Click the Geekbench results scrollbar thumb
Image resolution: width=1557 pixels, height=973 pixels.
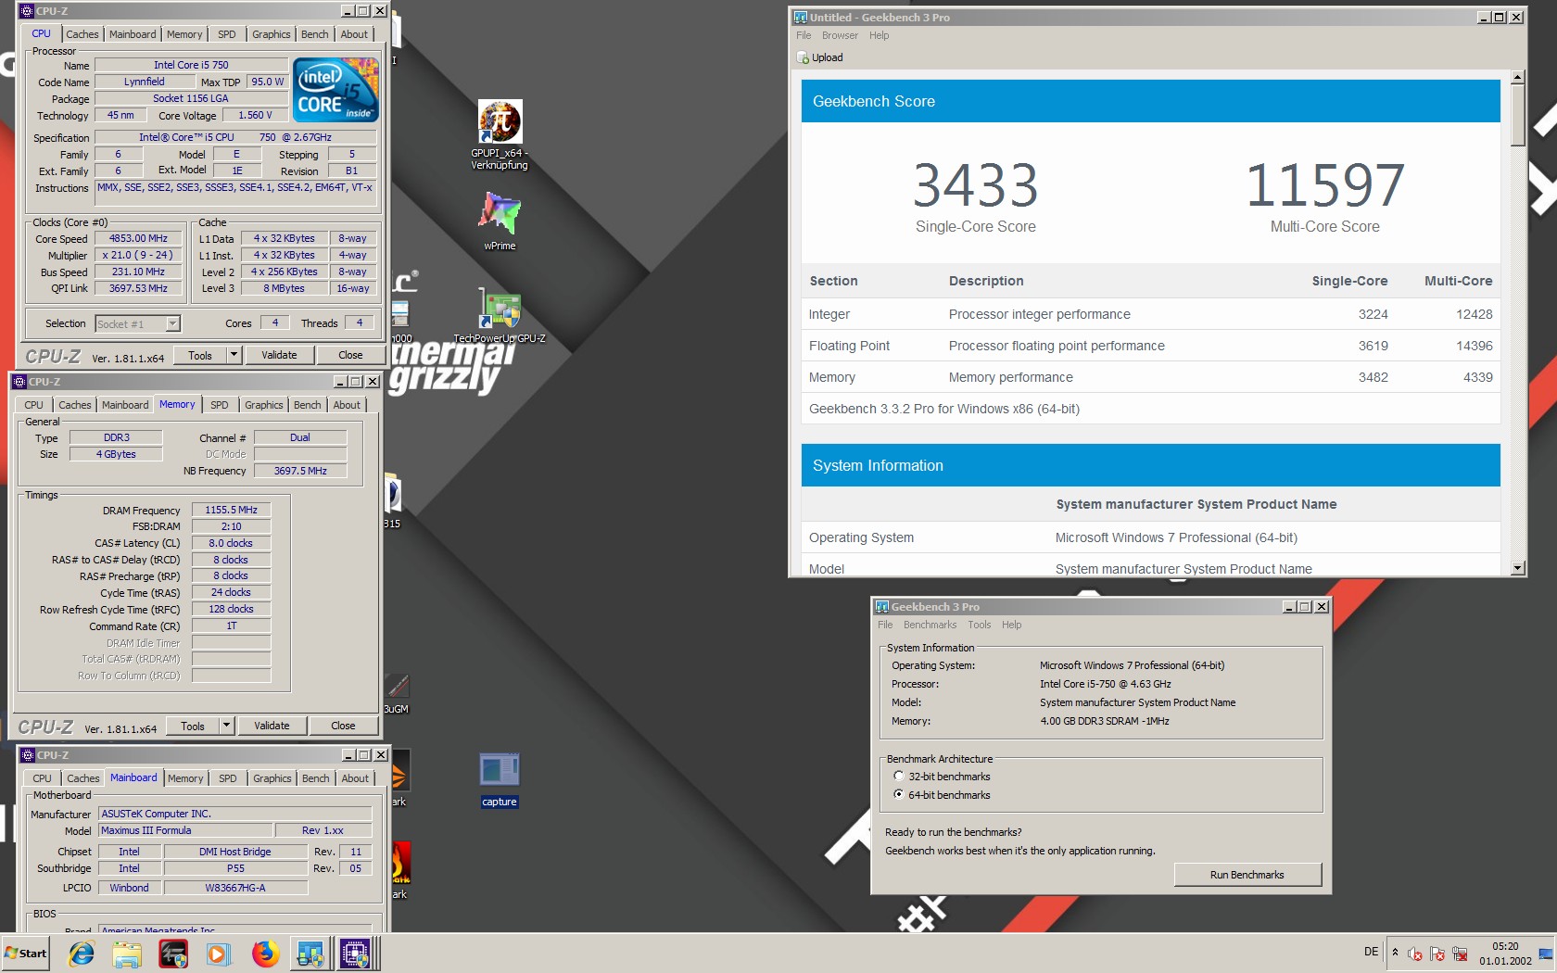(x=1517, y=116)
